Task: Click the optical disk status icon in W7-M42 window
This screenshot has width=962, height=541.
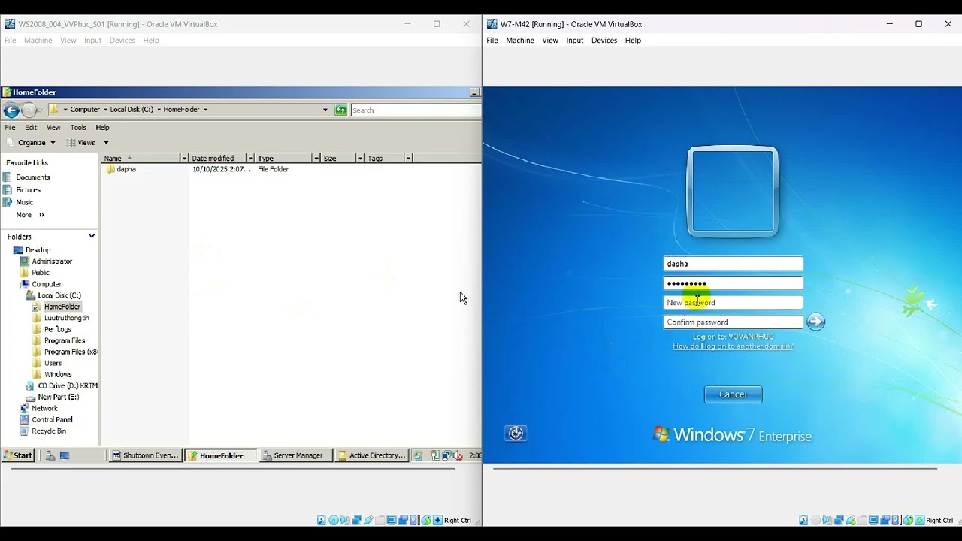Action: pyautogui.click(x=815, y=520)
